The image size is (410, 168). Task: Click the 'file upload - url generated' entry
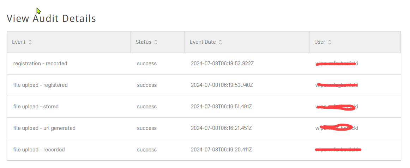(44, 128)
